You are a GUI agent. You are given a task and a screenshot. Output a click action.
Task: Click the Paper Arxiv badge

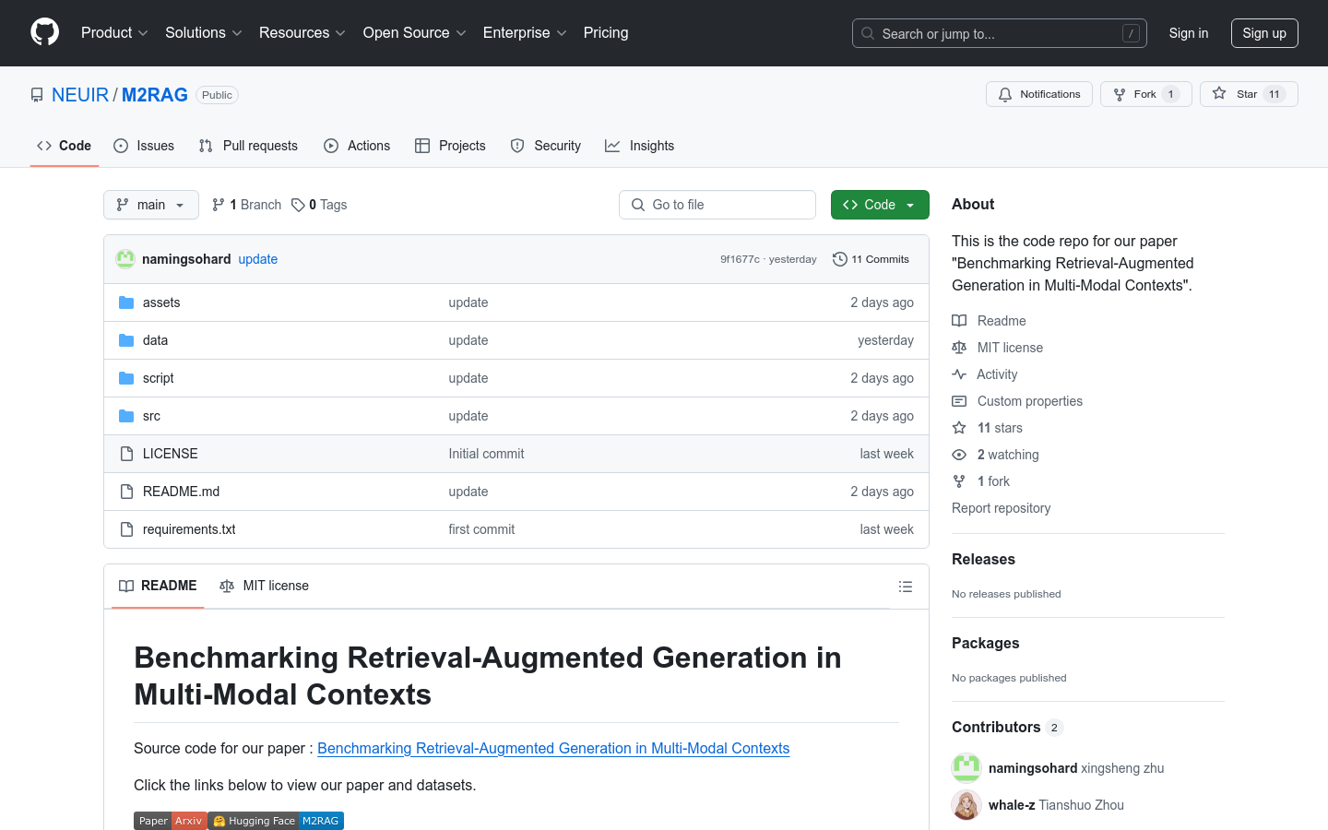point(170,821)
